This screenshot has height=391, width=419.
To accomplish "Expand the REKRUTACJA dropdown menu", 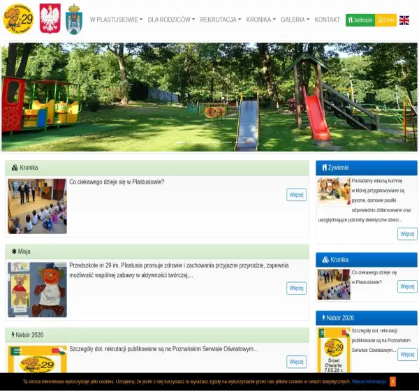I will coord(221,20).
